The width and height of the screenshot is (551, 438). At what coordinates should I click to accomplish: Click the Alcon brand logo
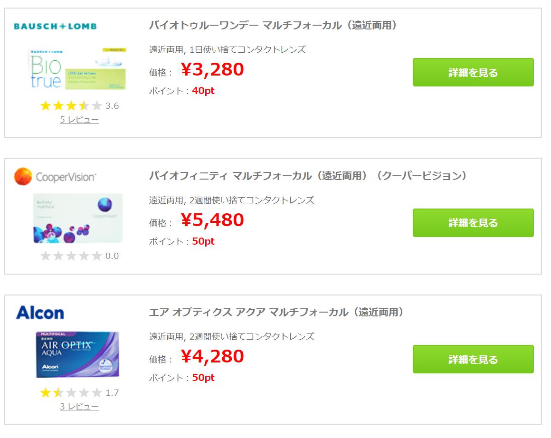pos(40,313)
